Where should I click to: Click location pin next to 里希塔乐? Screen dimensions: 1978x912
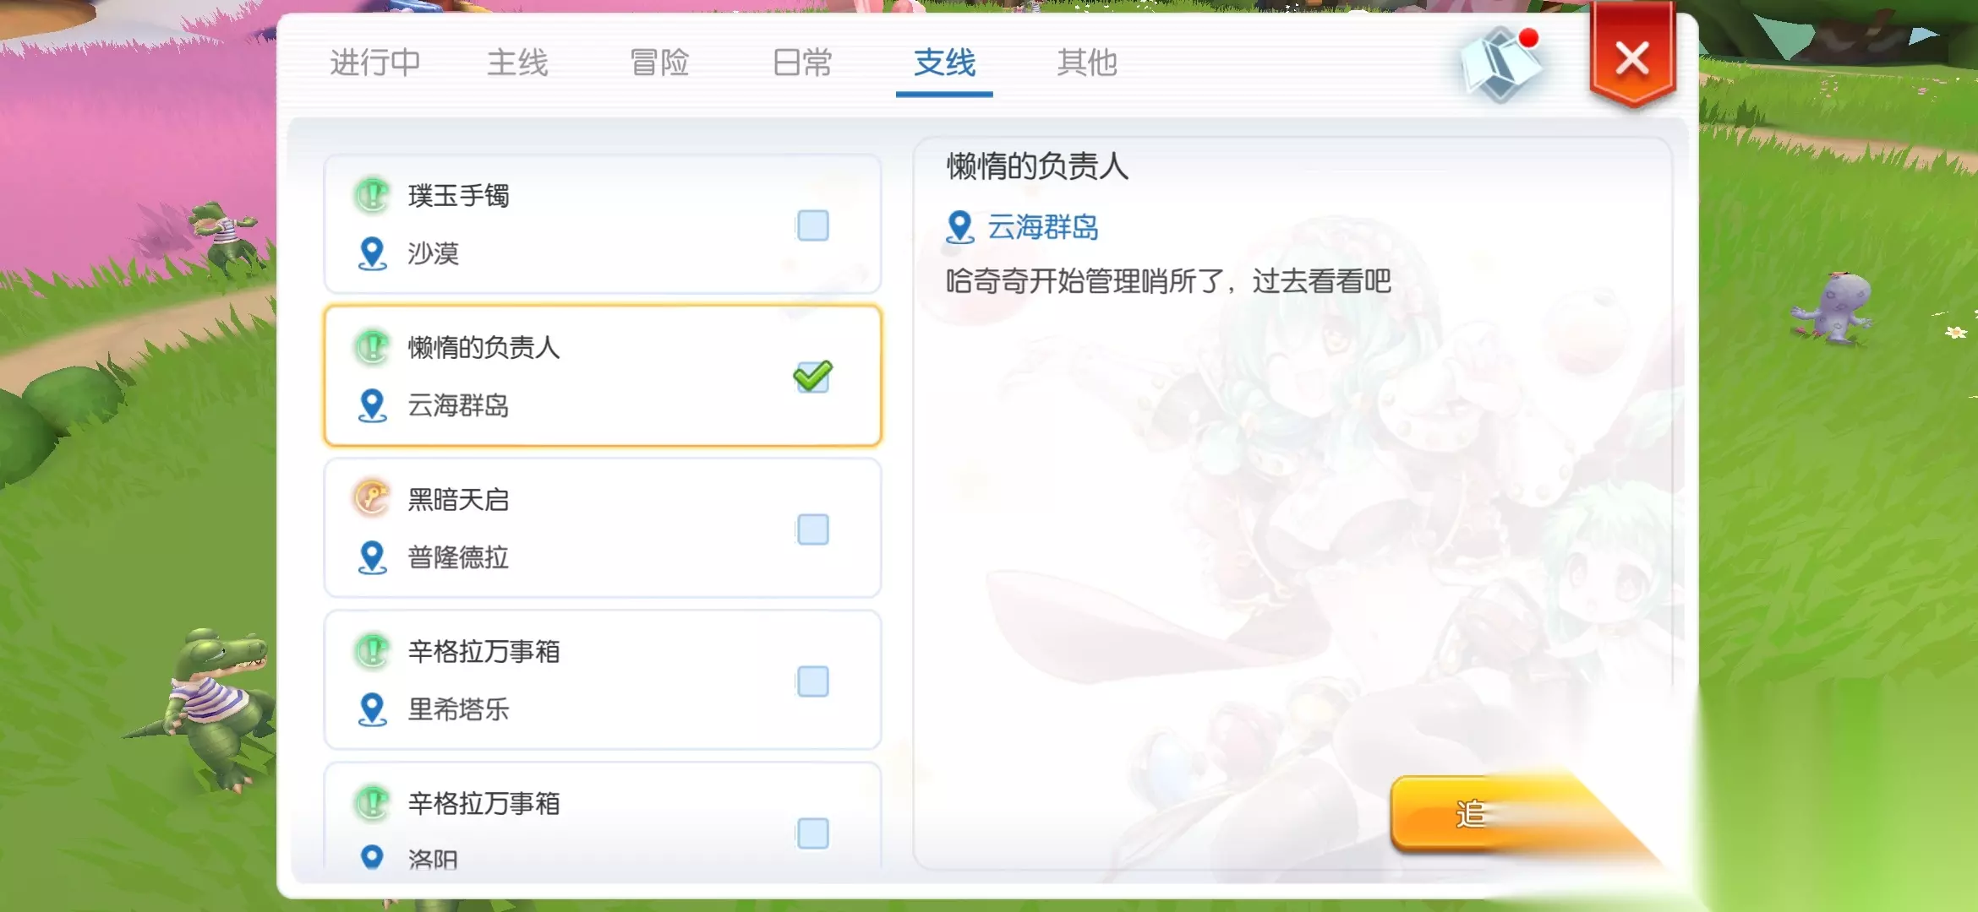point(372,709)
